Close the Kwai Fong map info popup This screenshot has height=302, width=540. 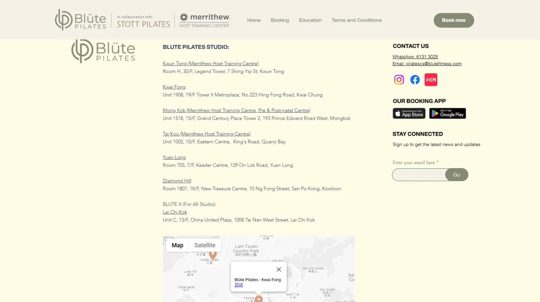click(279, 269)
